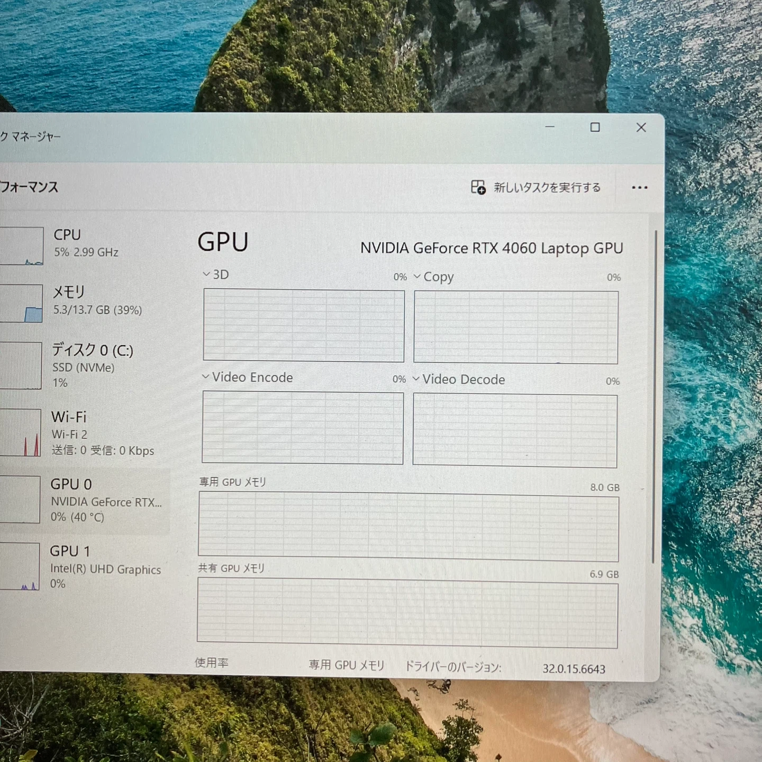Click the 5.3/13.7 GB (39%) memory text
762x762 pixels.
pyautogui.click(x=97, y=310)
